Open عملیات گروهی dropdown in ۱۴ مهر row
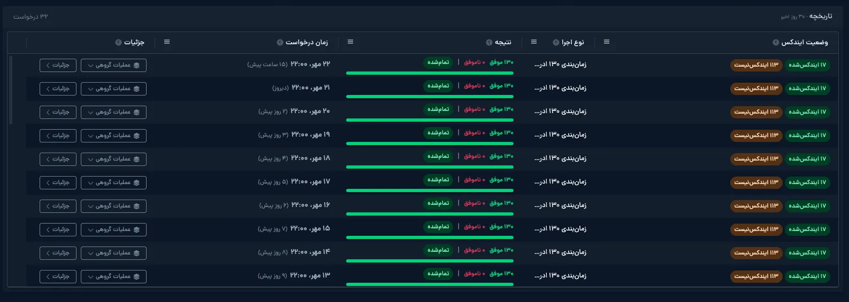The image size is (849, 302). 113,253
